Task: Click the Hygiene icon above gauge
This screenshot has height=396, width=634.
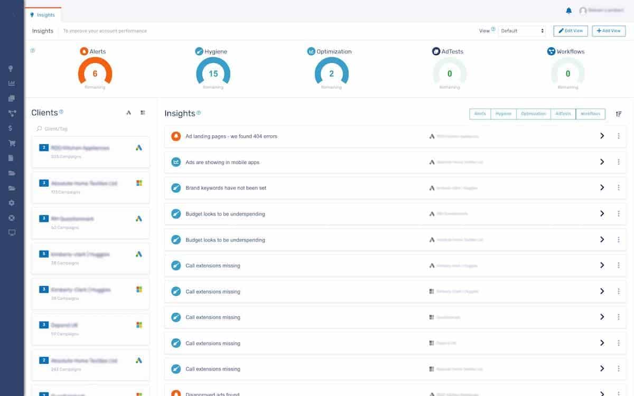Action: (199, 51)
